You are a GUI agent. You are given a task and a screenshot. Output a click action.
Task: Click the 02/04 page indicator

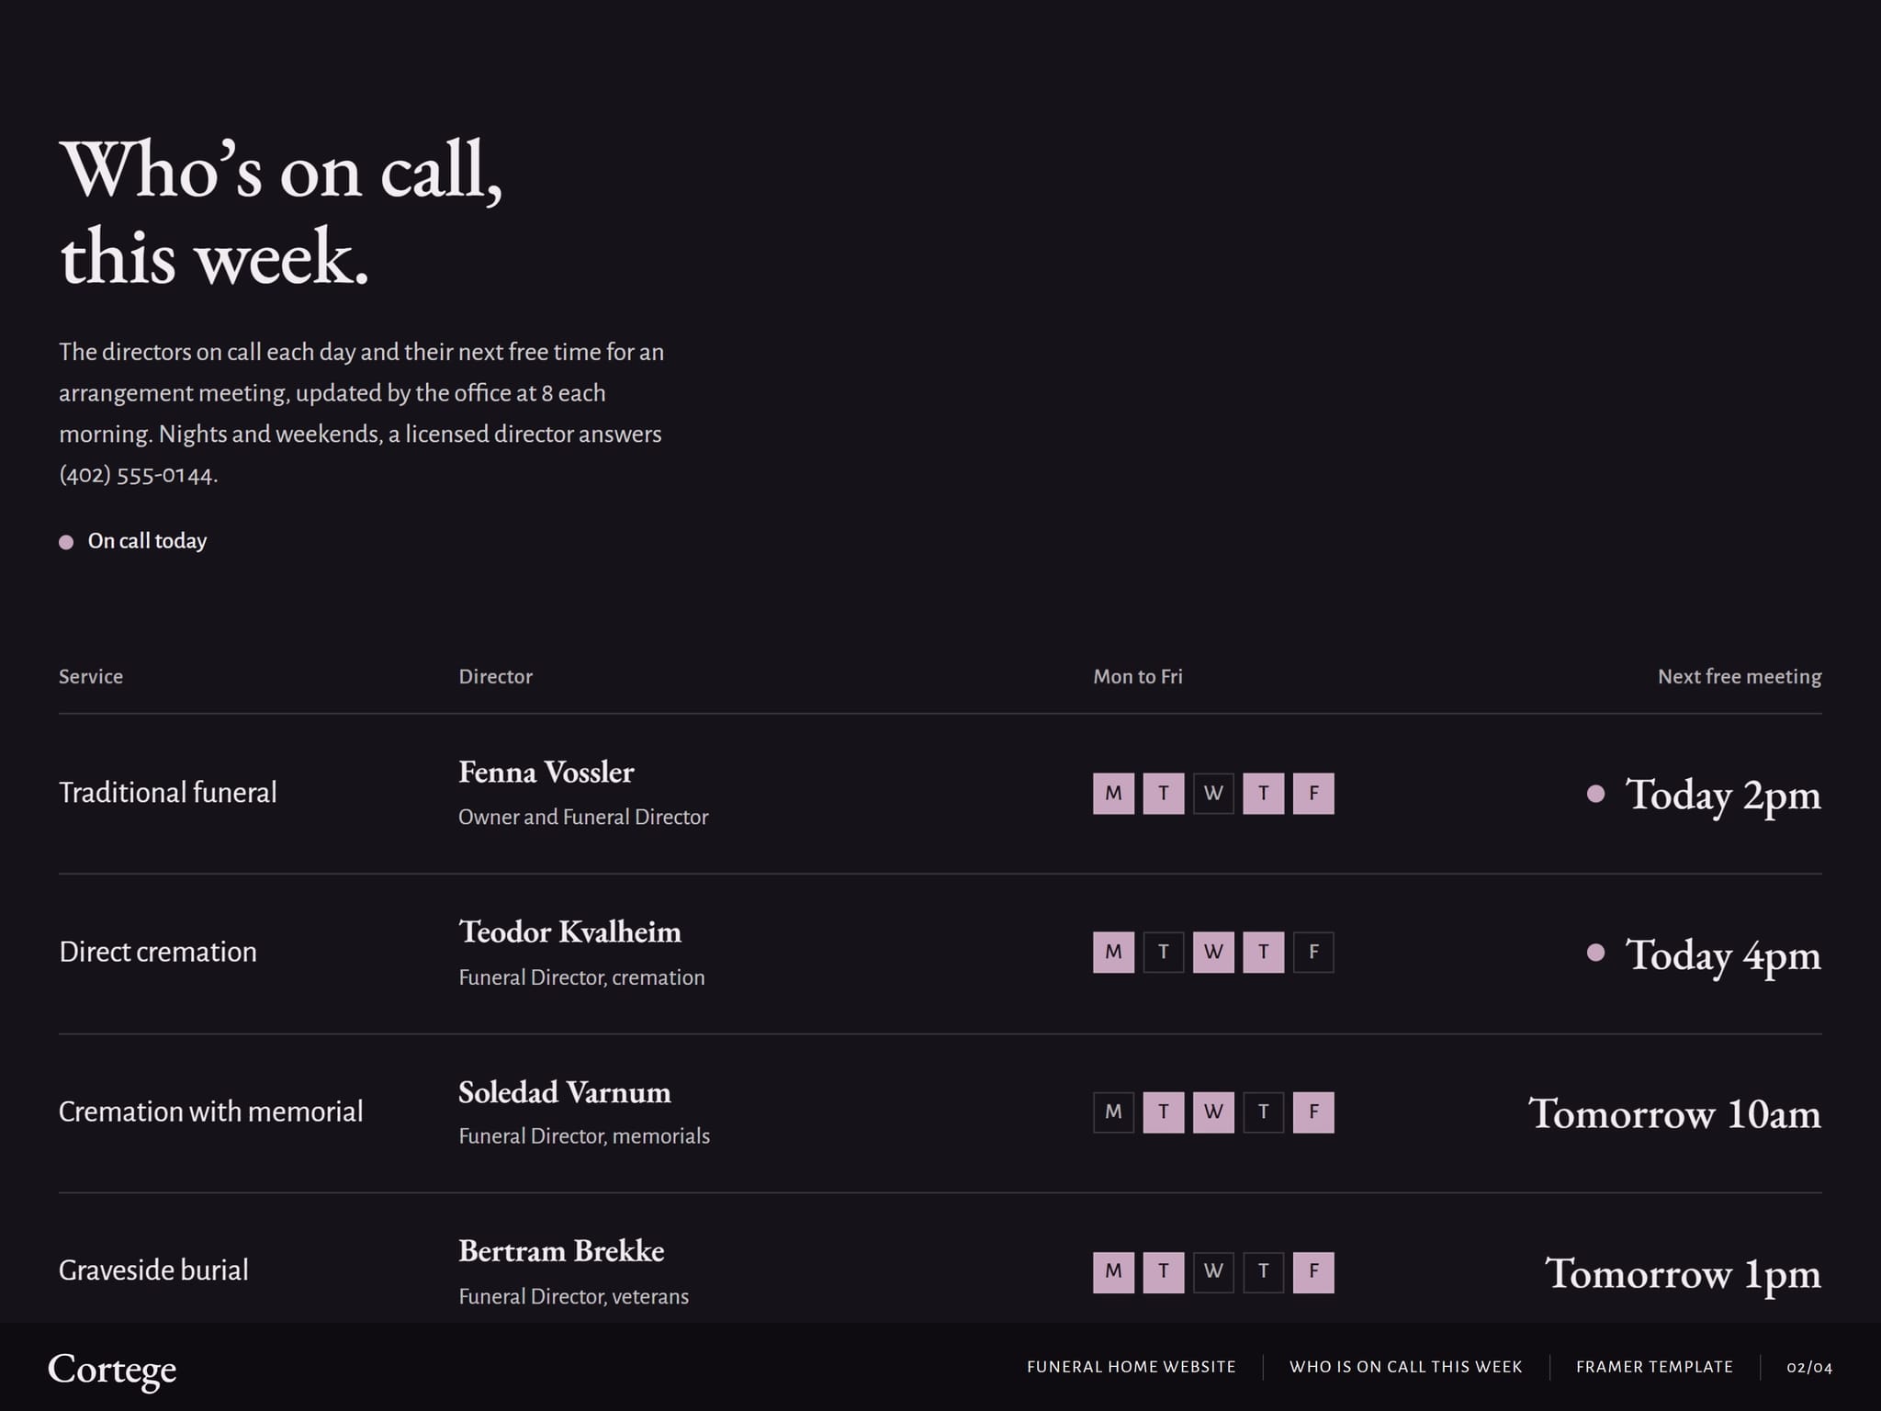(x=1809, y=1367)
